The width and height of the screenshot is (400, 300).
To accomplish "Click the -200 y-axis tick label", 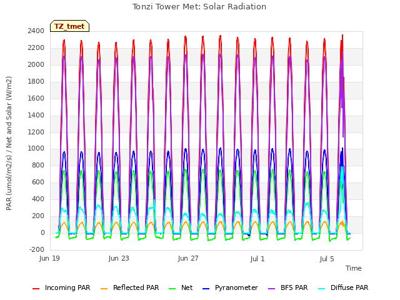I will tap(37, 249).
